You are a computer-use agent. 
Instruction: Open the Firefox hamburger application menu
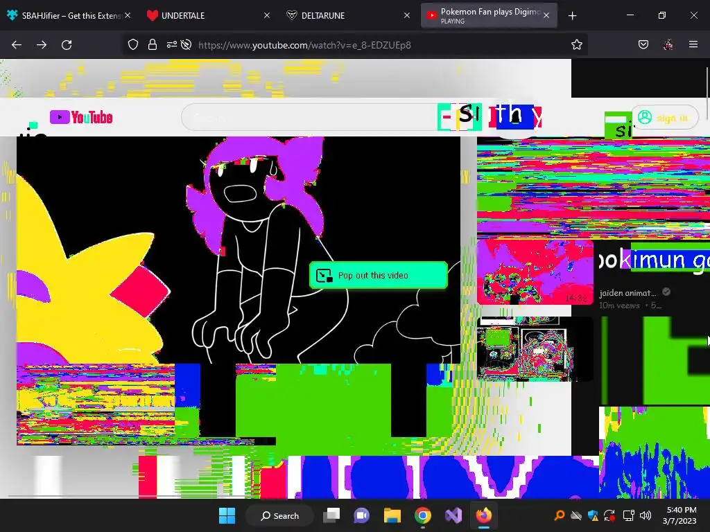(x=693, y=44)
